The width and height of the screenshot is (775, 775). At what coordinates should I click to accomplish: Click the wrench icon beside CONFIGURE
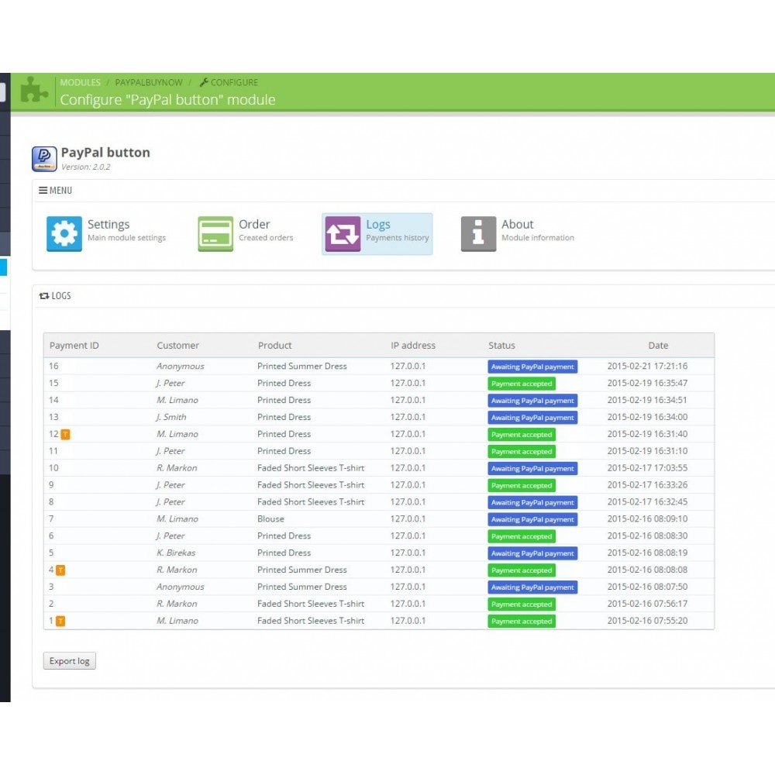coord(204,82)
